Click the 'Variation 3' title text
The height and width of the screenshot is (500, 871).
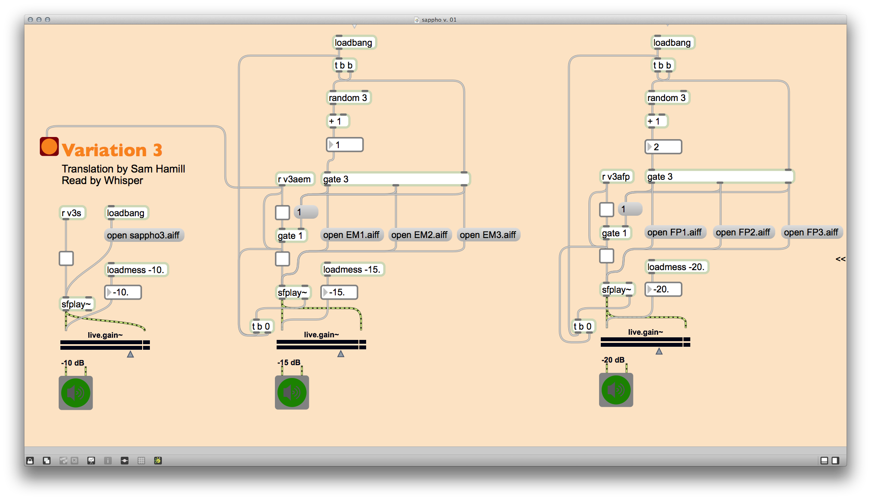point(112,150)
